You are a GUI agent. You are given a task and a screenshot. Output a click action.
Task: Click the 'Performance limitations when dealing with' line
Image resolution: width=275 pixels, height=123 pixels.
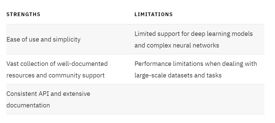196,64
